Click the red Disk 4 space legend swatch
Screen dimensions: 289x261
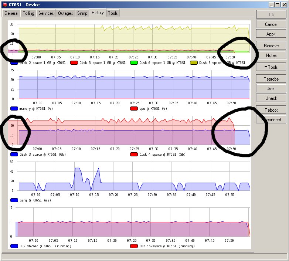pos(134,154)
